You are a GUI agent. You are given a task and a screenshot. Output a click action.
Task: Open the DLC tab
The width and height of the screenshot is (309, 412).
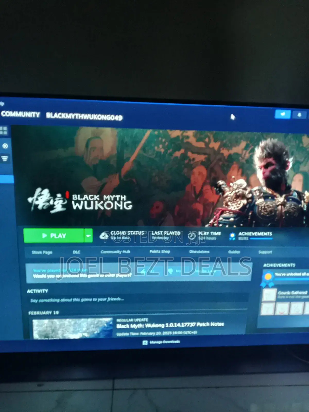[x=76, y=252]
